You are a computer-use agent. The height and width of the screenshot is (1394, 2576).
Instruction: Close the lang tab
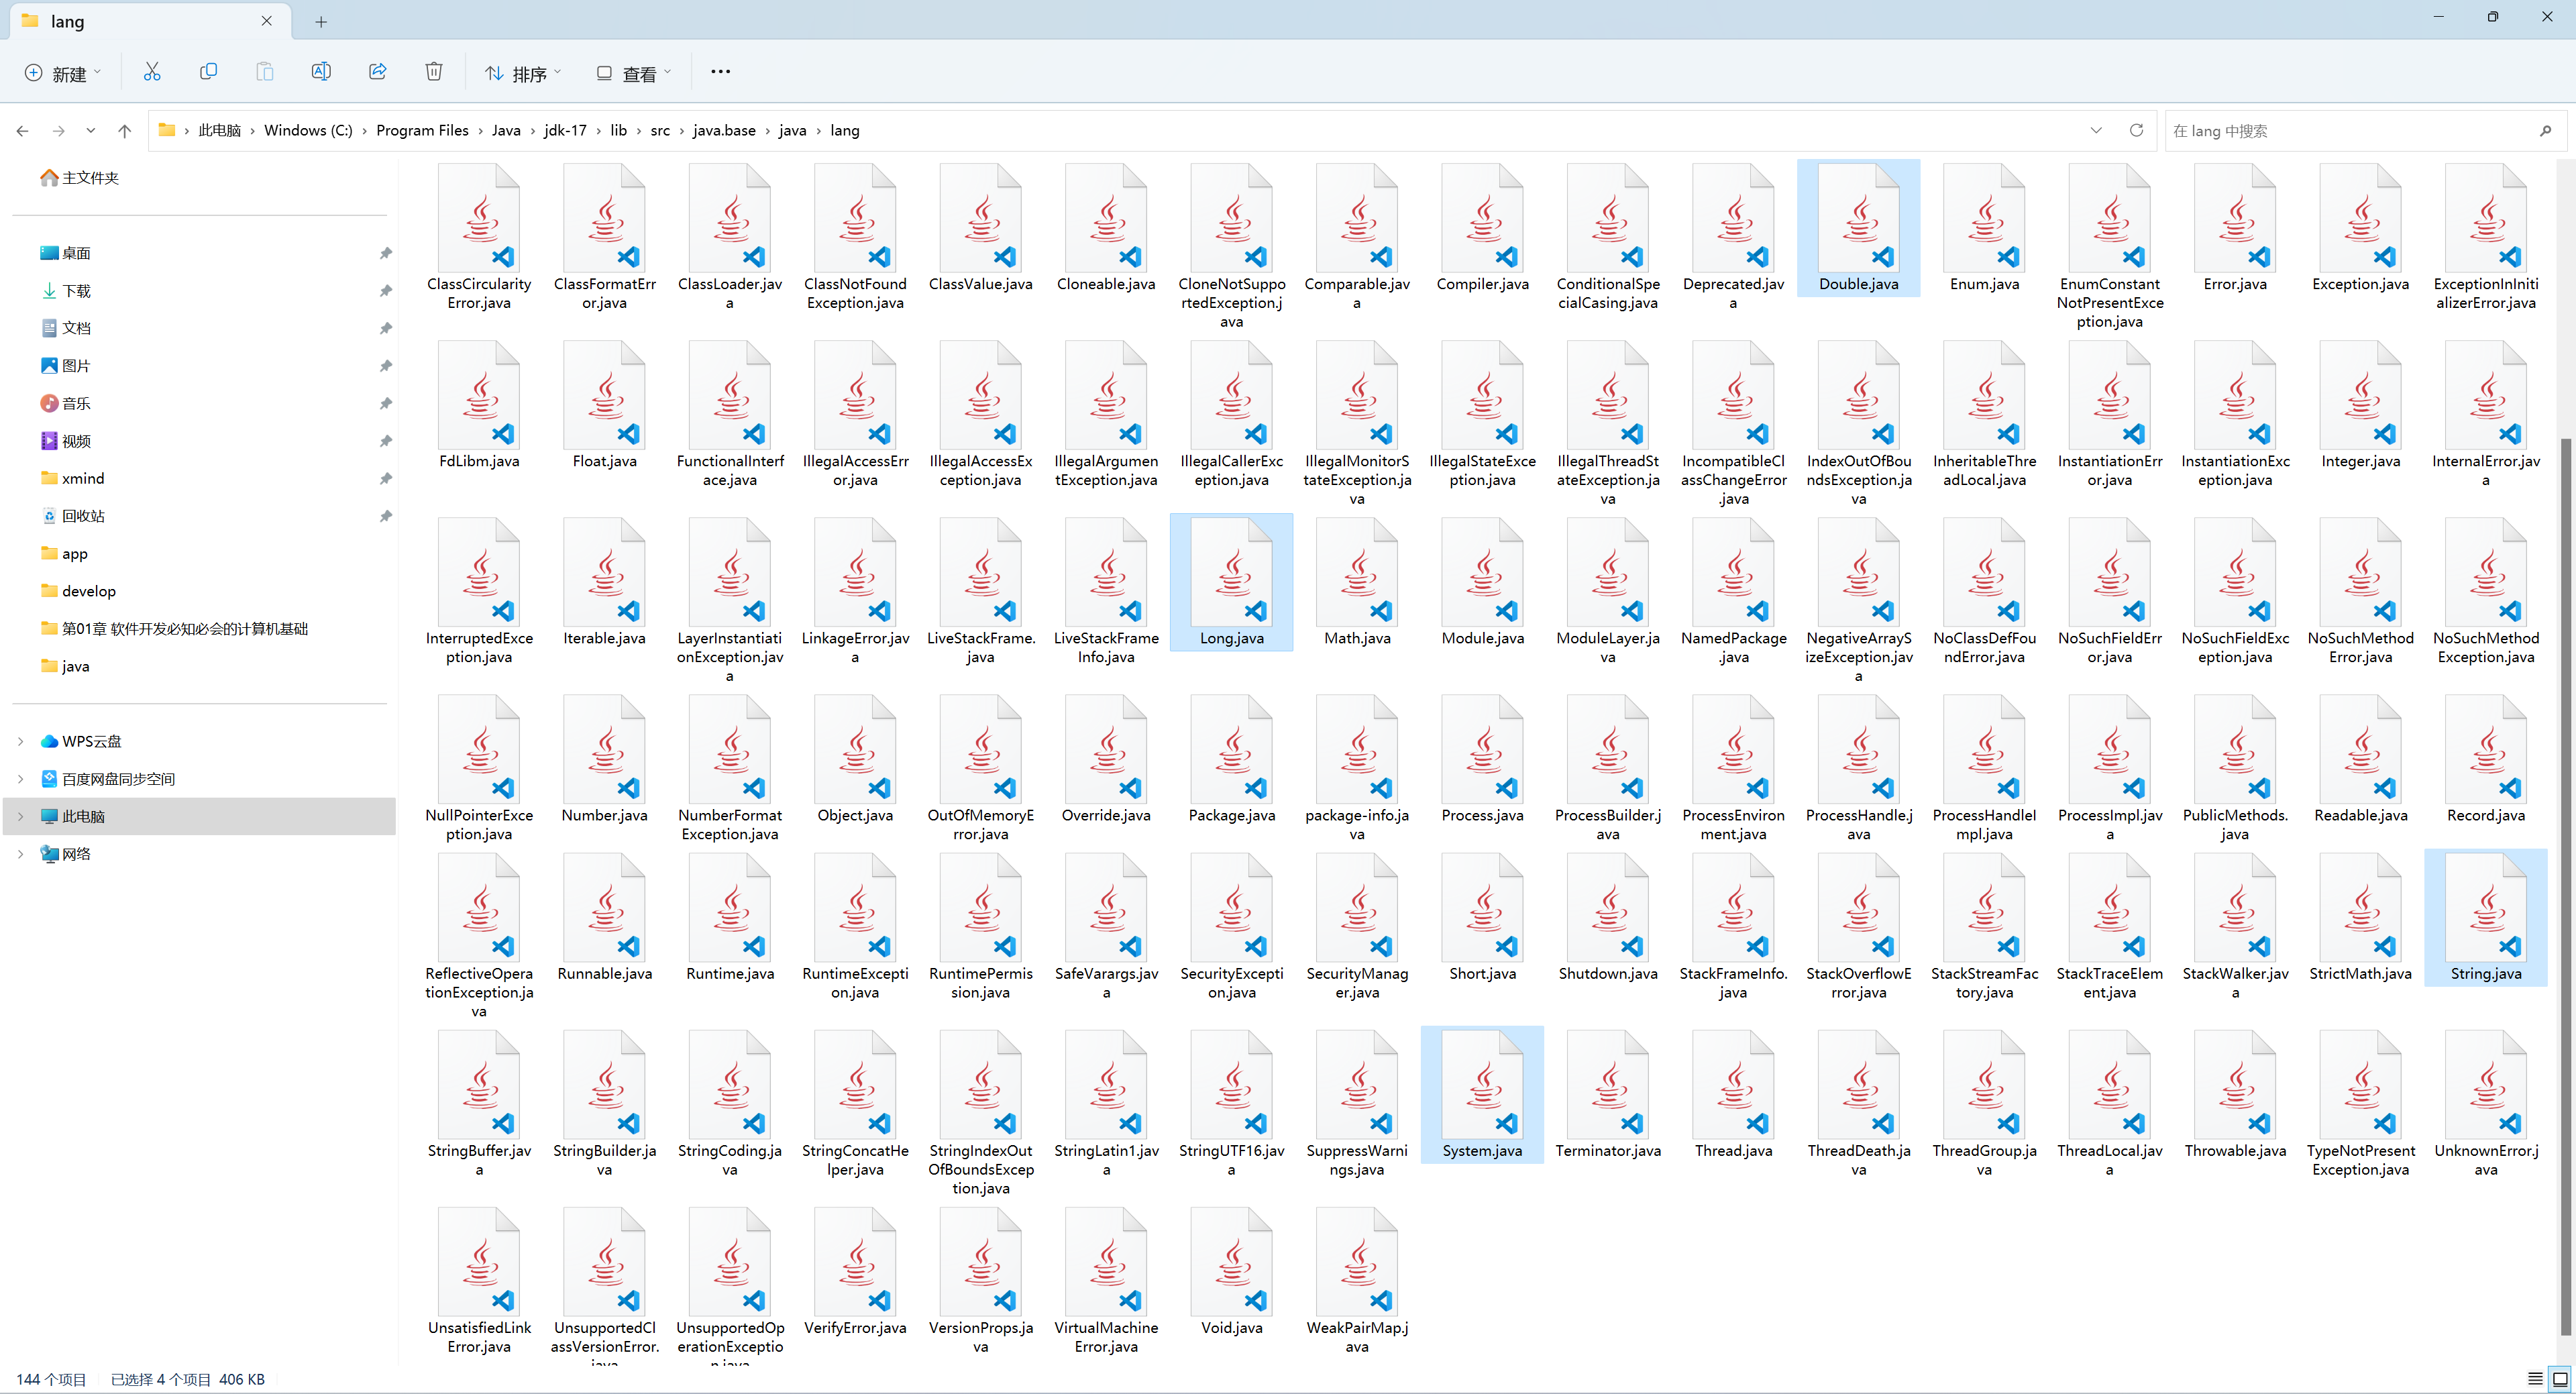267,21
